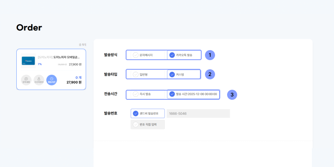Click the 수신자정보 recipient step icon
Viewport: 334px width, 167px height.
click(39, 80)
